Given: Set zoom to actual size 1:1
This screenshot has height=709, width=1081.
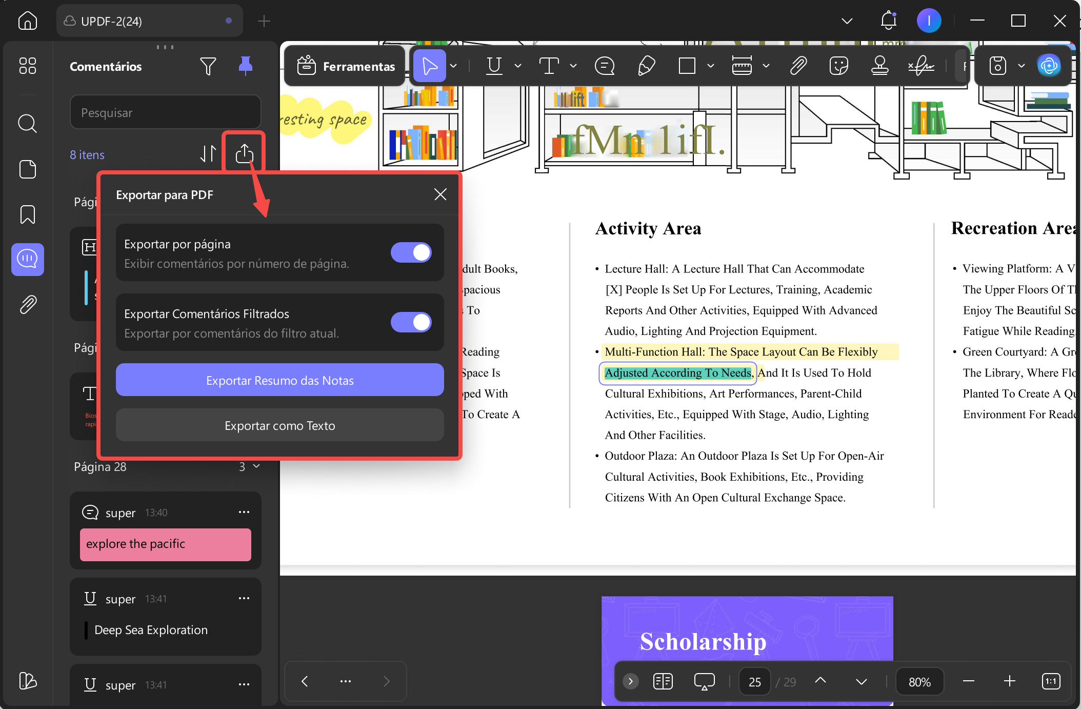Looking at the screenshot, I should (x=1051, y=681).
